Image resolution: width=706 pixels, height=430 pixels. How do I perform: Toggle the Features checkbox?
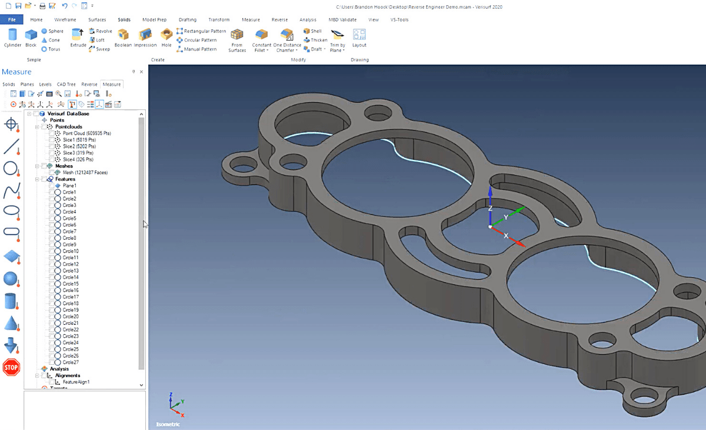click(x=44, y=179)
